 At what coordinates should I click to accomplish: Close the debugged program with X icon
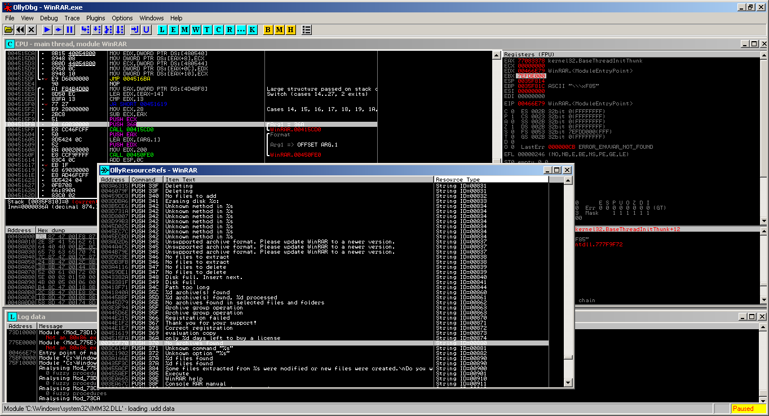tap(32, 29)
